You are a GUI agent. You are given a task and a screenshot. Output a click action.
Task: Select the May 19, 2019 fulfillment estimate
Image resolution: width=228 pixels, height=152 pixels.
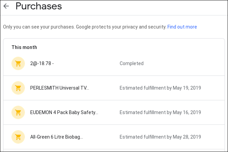160,88
